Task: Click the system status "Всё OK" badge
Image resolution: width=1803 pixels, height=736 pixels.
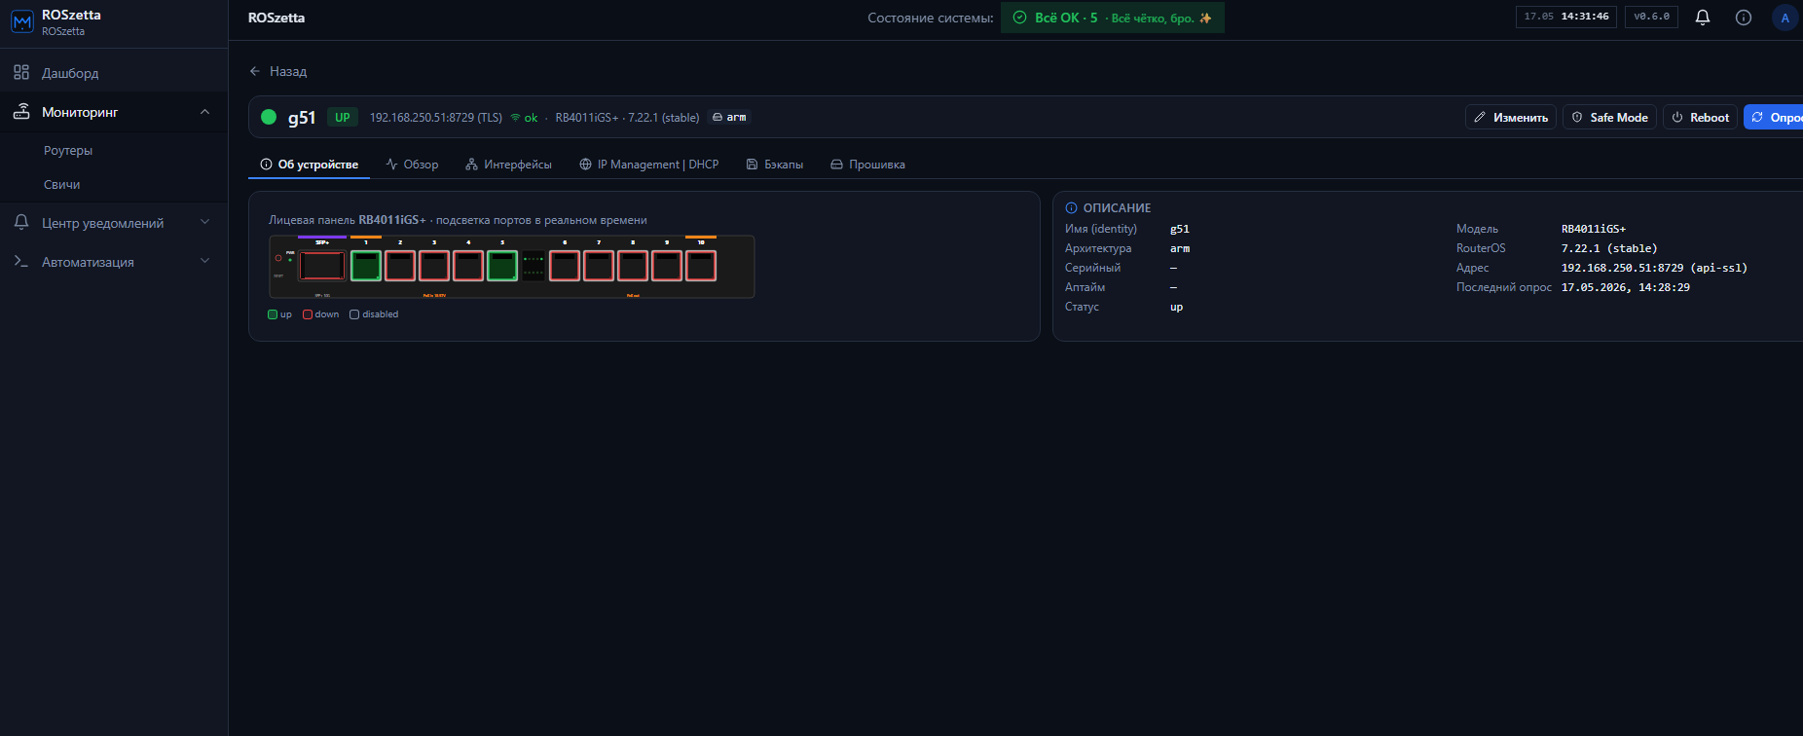Action: (x=1113, y=18)
